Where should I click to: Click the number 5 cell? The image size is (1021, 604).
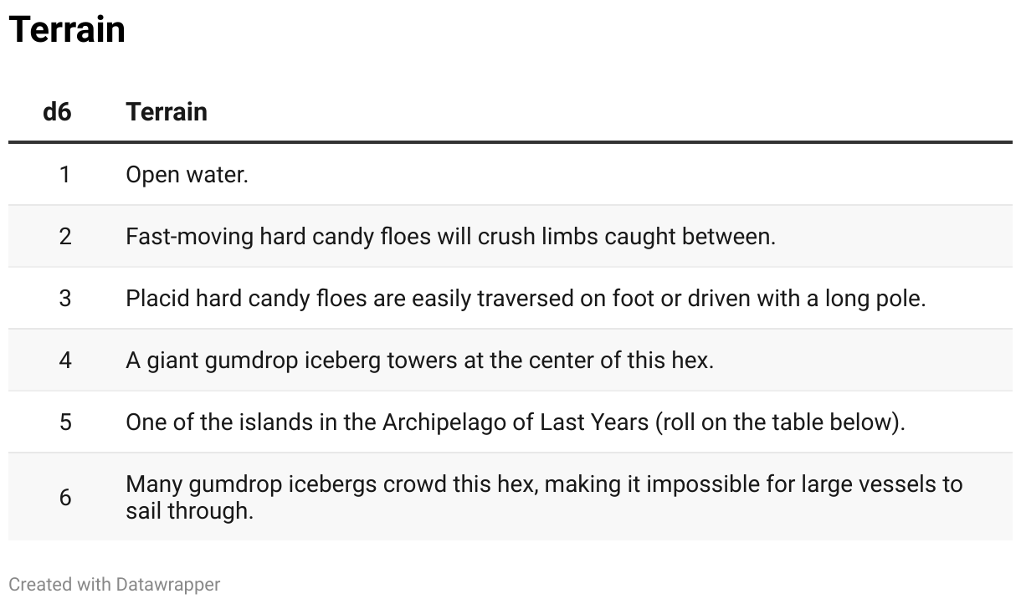coord(65,422)
